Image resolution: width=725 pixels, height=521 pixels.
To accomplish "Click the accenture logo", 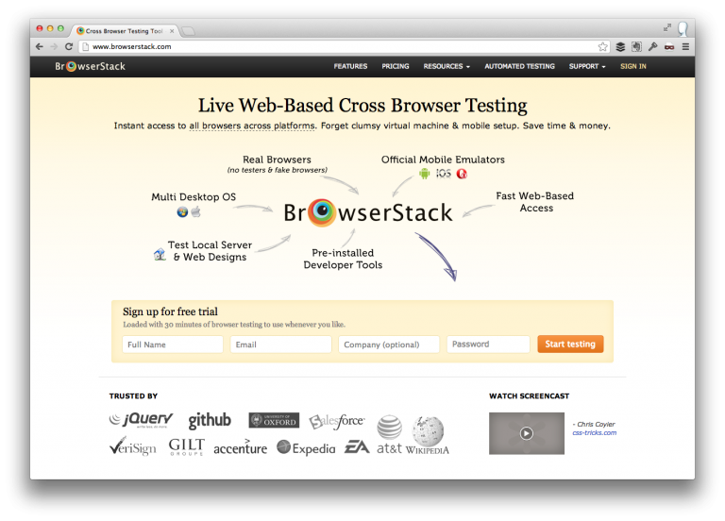I will click(x=240, y=447).
